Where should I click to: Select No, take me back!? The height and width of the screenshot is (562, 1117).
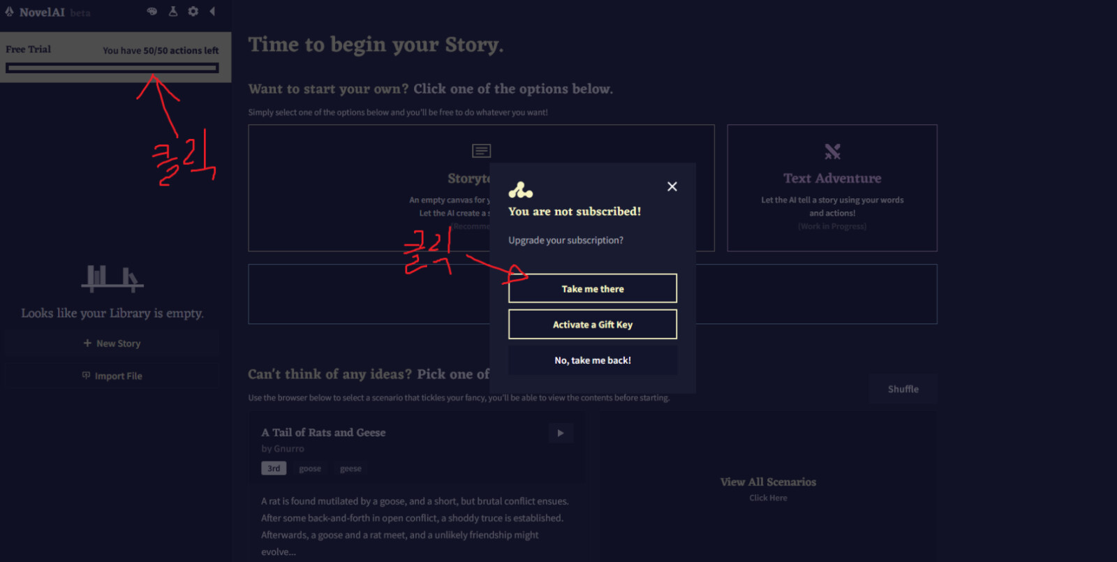point(592,360)
